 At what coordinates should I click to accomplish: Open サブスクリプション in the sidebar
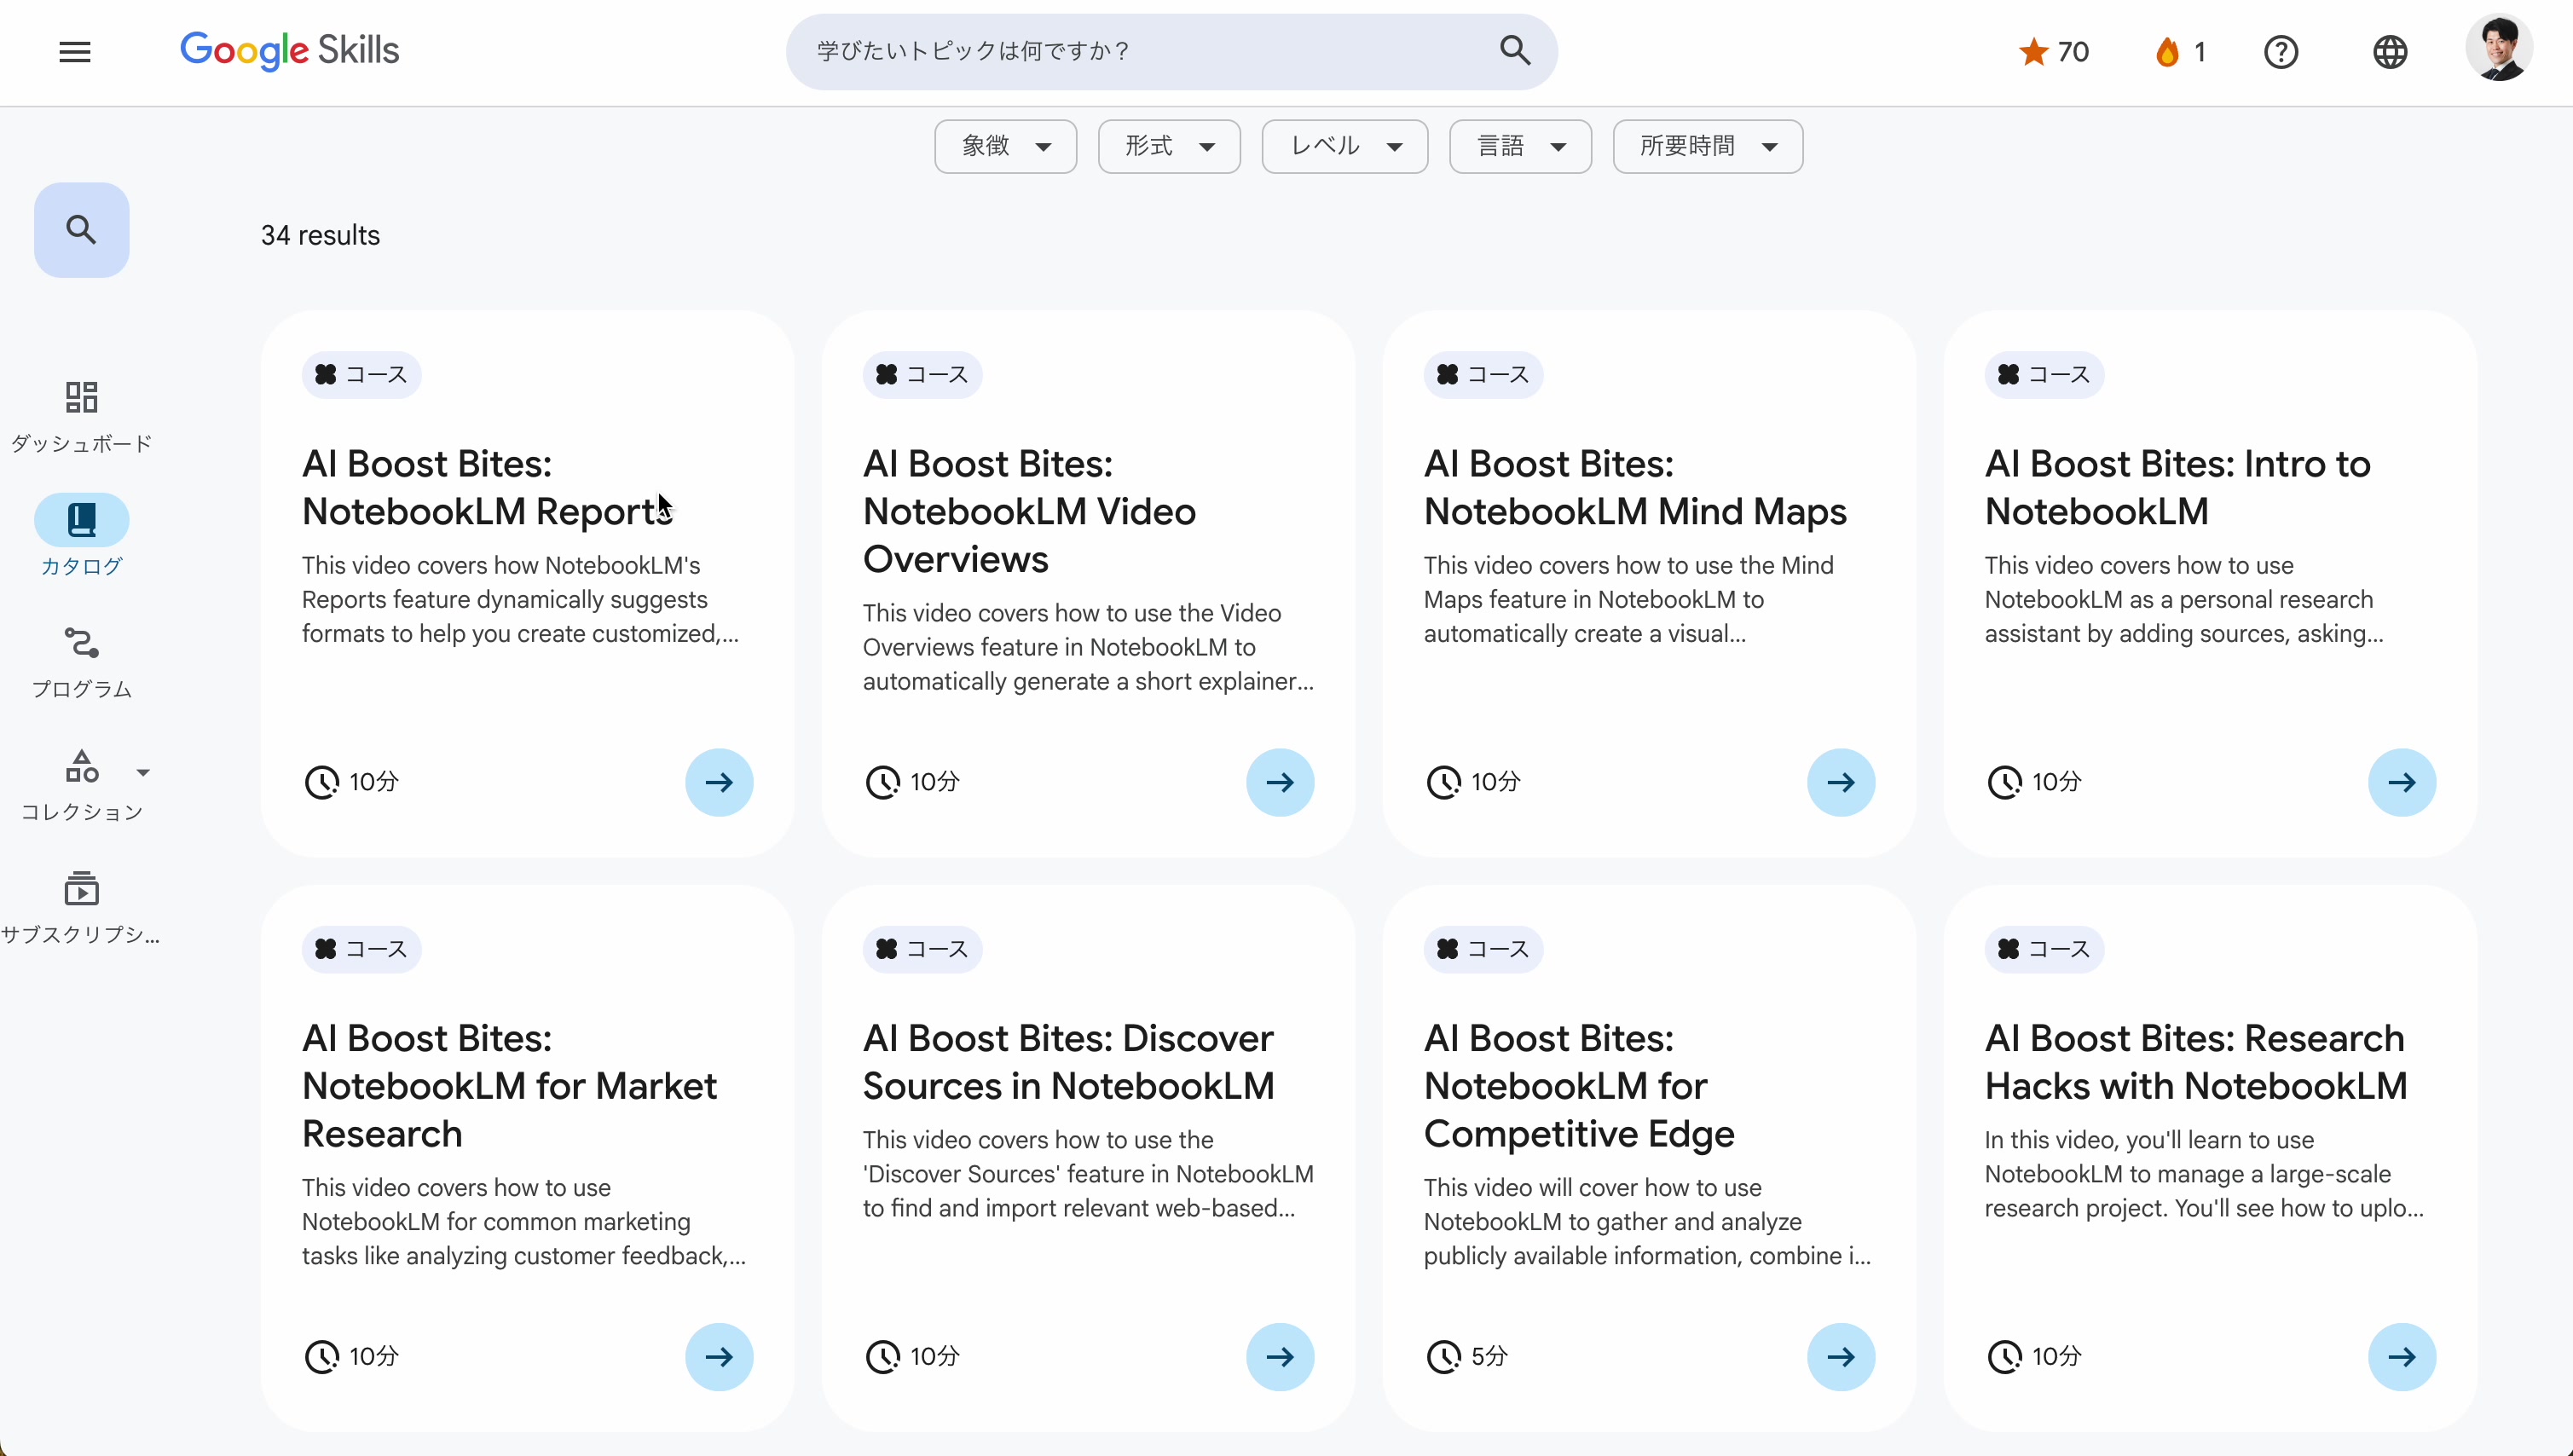point(82,906)
